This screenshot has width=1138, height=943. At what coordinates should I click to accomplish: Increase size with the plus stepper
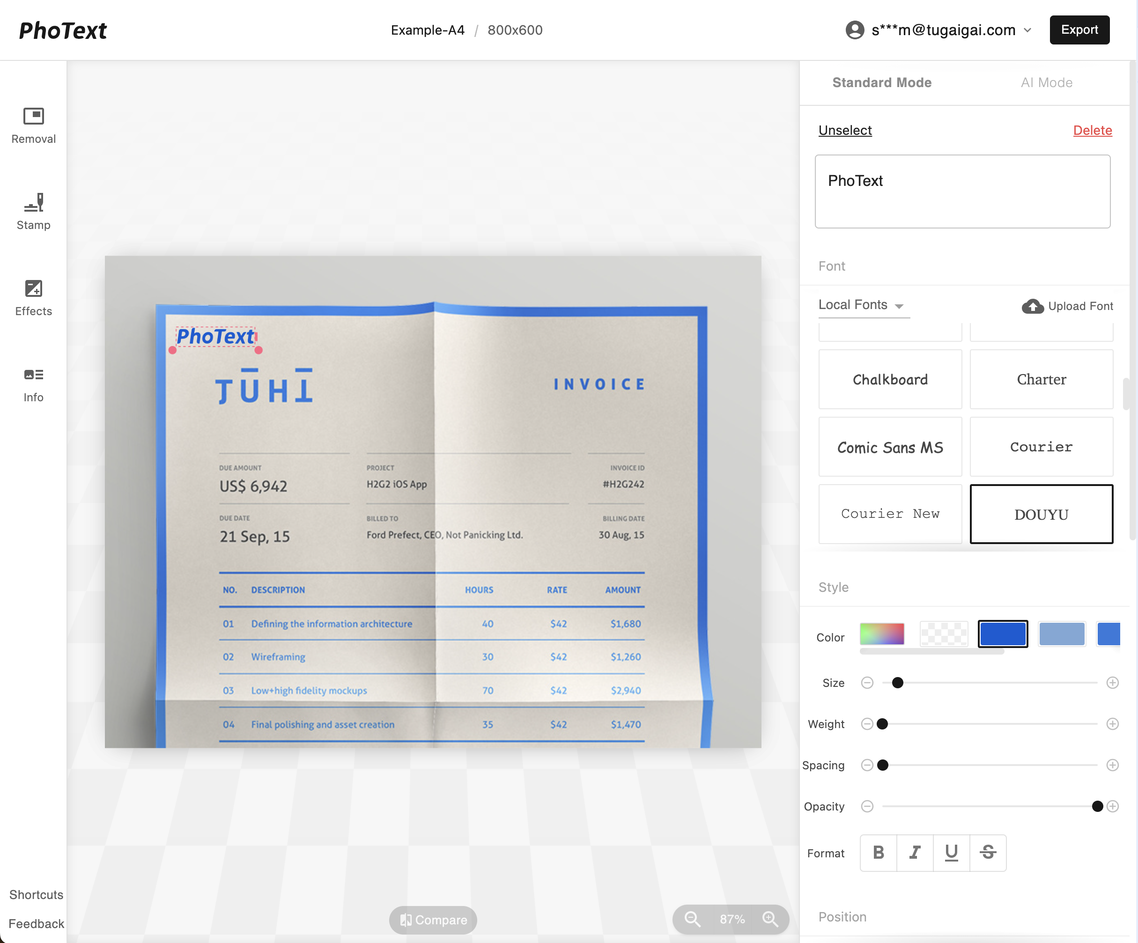tap(1113, 683)
